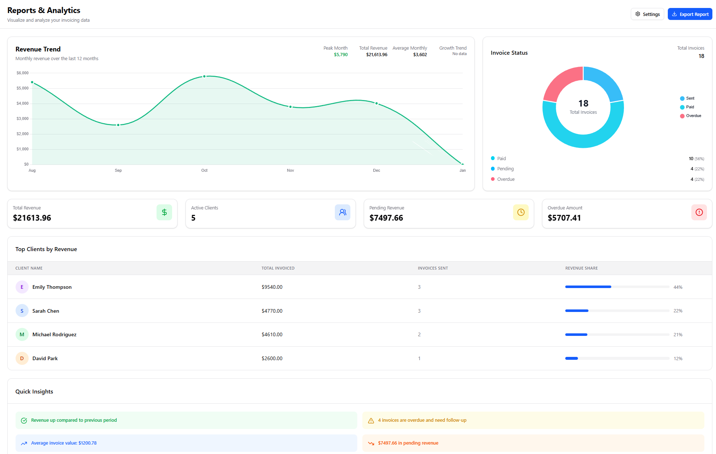Open Settings via the gear icon
Screen dimensions: 716x454
point(638,14)
